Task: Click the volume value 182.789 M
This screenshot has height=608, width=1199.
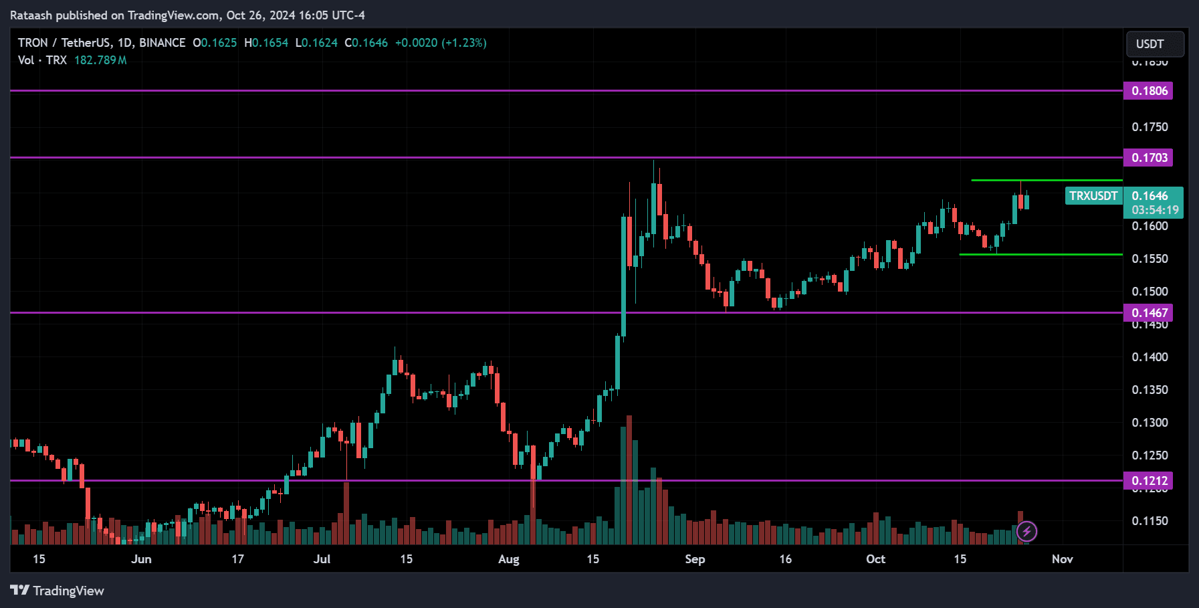Action: [100, 60]
